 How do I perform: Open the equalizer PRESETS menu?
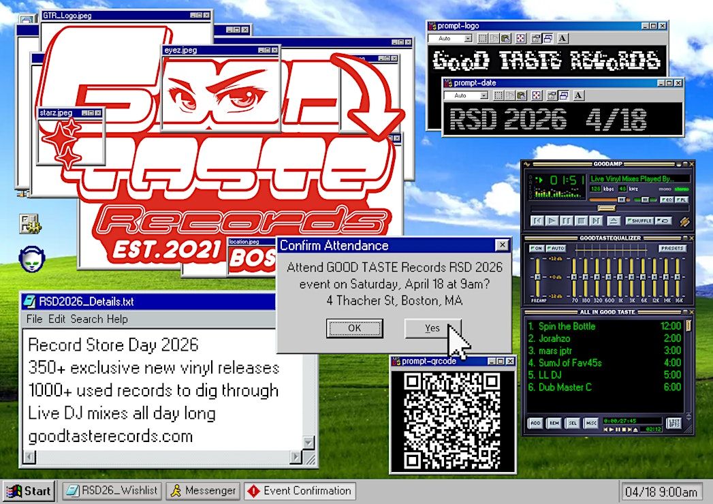(x=671, y=248)
